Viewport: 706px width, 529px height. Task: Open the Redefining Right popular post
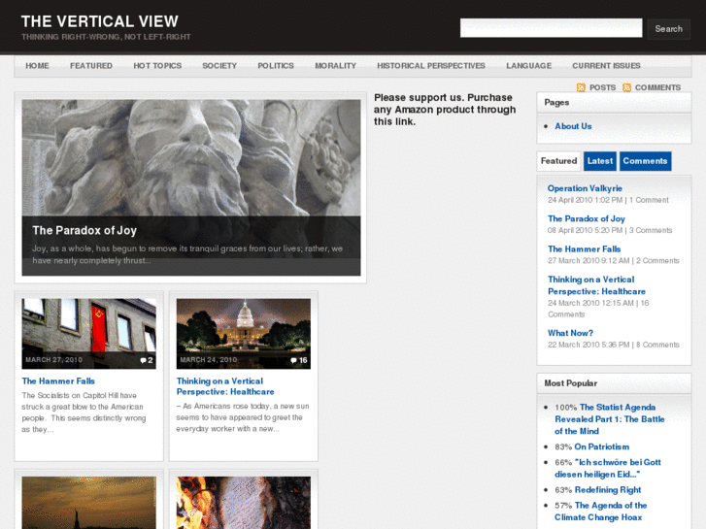coord(607,490)
